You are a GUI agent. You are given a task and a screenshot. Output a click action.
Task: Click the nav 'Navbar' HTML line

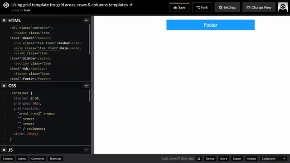[x=47, y=43]
